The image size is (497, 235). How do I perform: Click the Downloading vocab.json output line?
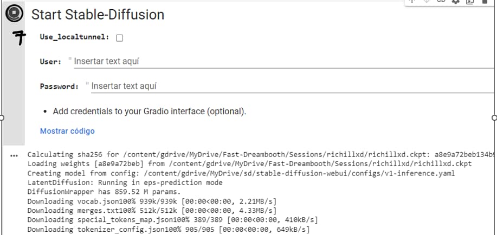[152, 202]
